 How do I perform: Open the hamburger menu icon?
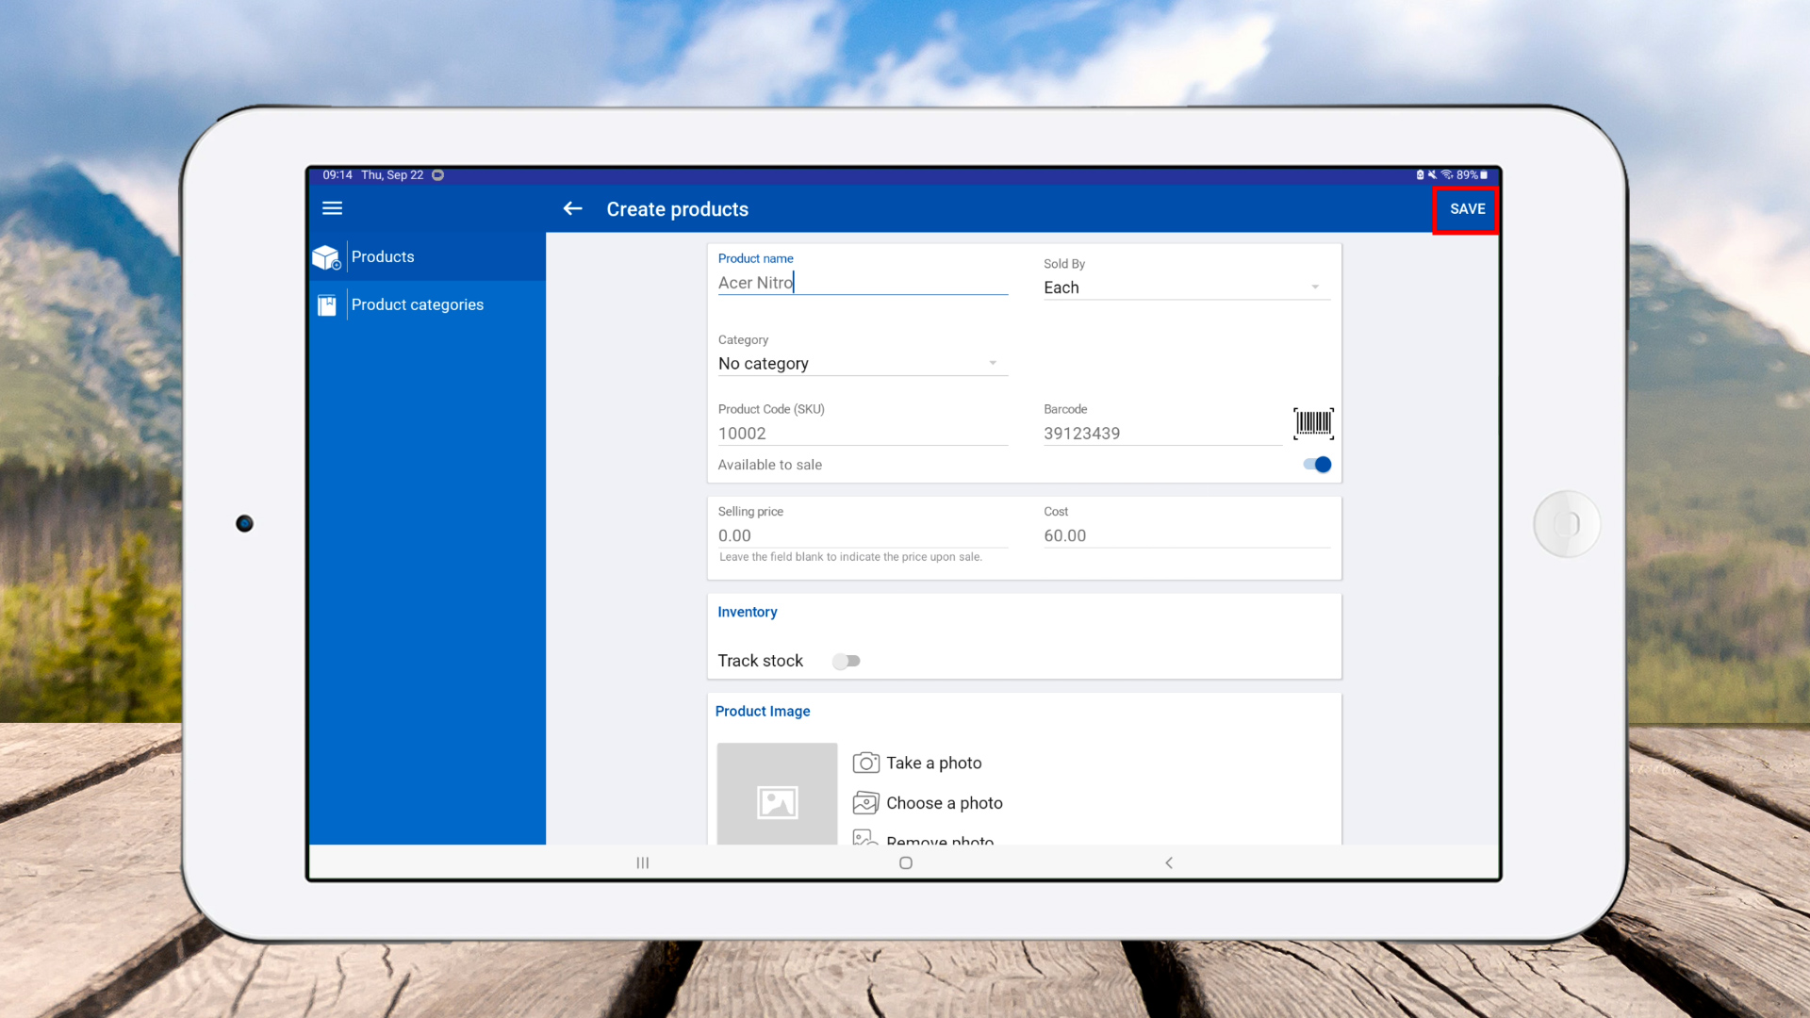coord(332,208)
